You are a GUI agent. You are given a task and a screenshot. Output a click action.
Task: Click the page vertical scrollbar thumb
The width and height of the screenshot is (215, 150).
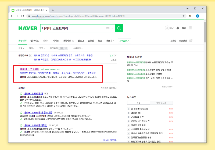(205, 32)
